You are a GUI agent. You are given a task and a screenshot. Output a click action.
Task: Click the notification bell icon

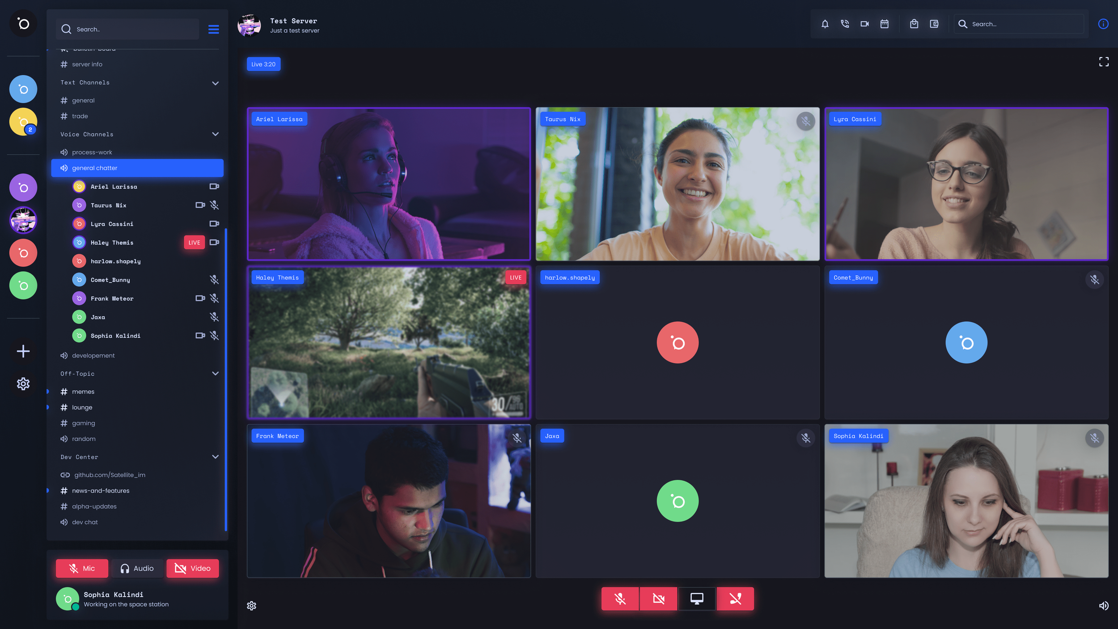(825, 24)
